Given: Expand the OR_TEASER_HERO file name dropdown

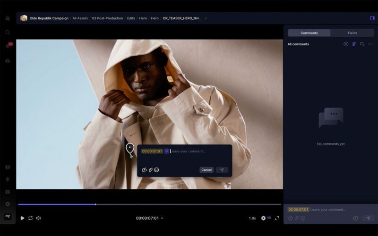Looking at the screenshot, I should [x=206, y=18].
